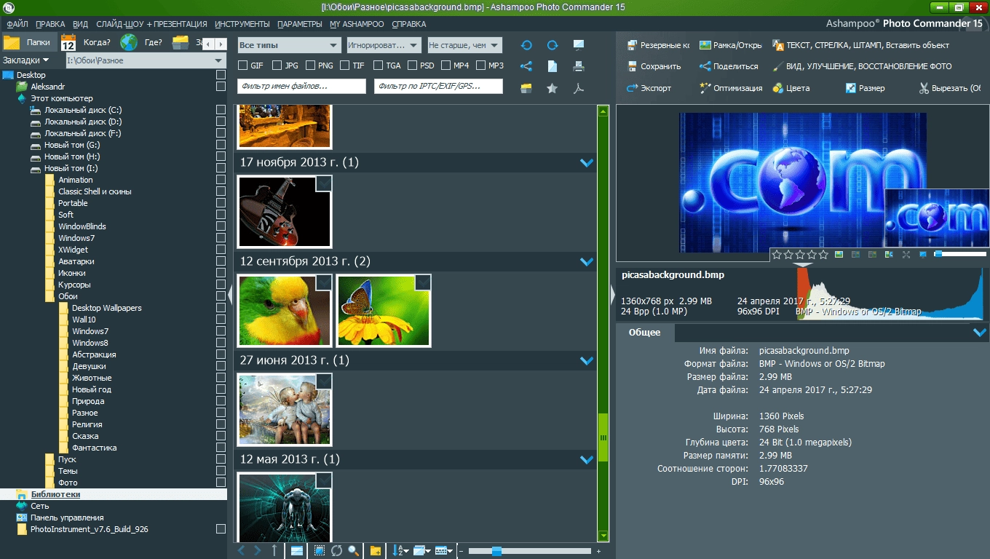The image size is (990, 559).
Task: Click the rotate left icon
Action: [x=526, y=45]
